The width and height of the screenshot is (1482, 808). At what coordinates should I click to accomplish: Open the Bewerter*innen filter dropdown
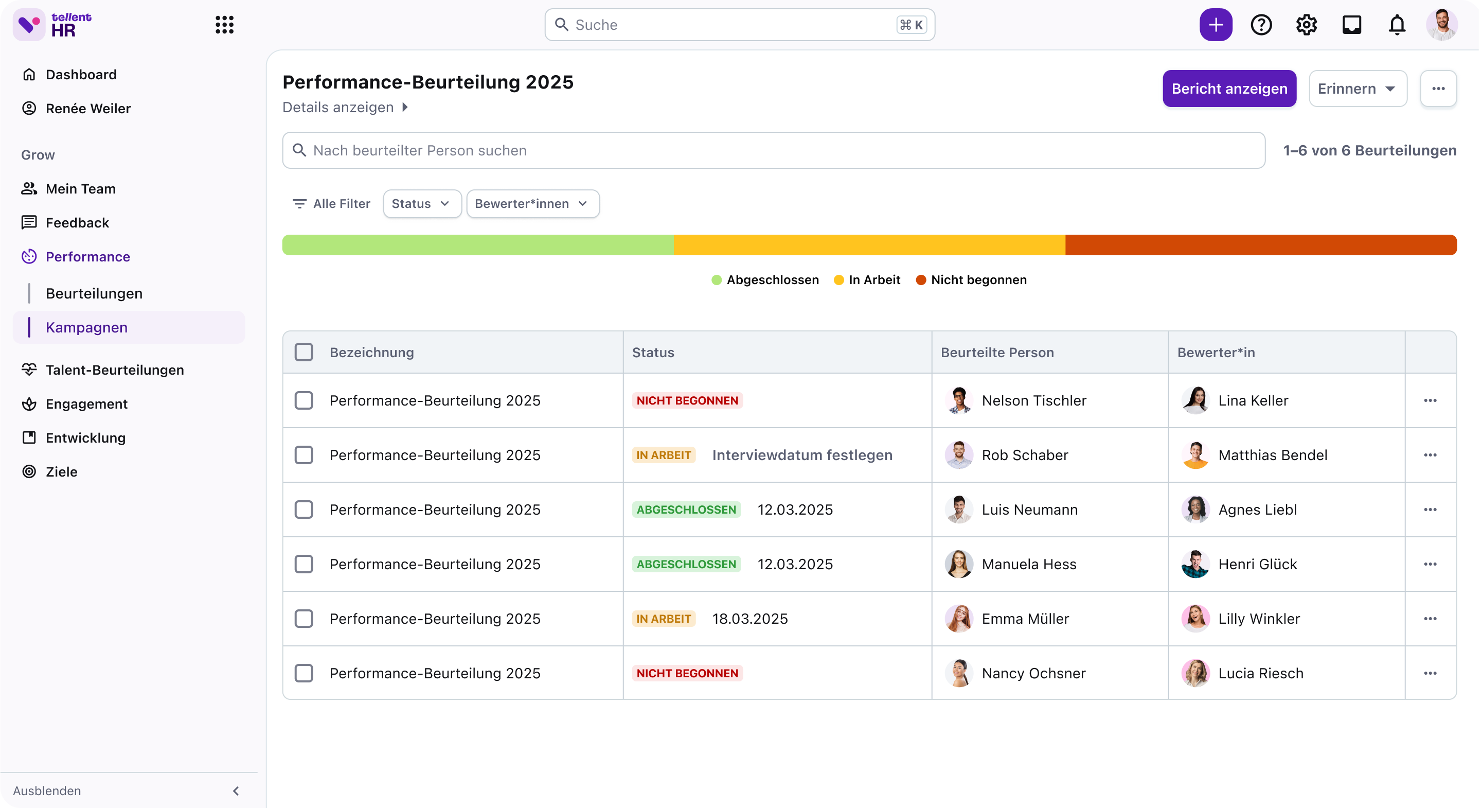pyautogui.click(x=532, y=204)
